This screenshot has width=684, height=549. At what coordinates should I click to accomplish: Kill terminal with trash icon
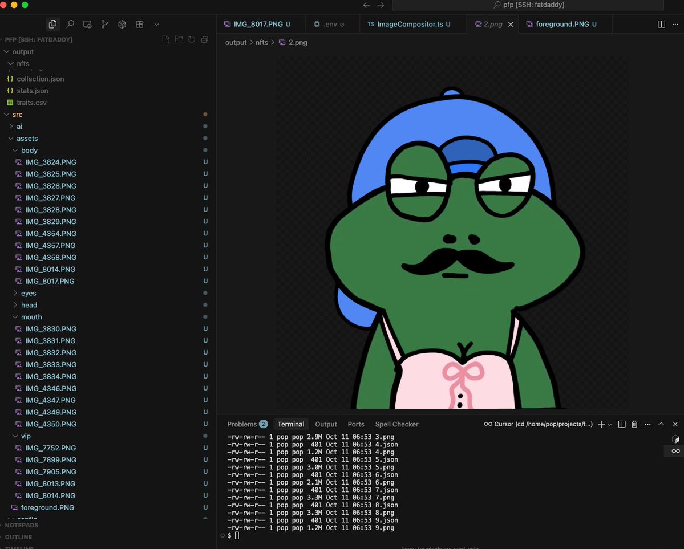tap(635, 424)
